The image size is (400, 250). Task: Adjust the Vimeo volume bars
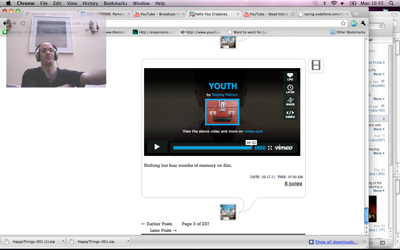pyautogui.click(x=260, y=148)
